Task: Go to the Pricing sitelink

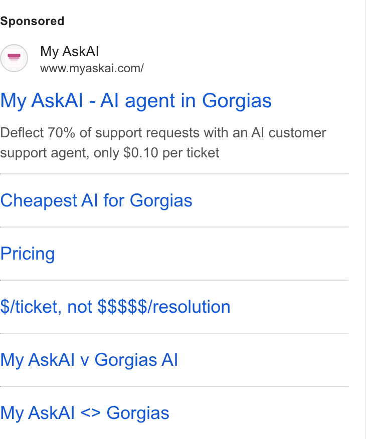Action: pos(28,254)
